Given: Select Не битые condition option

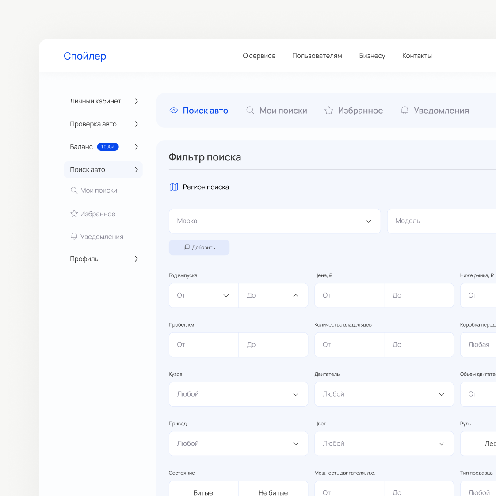Looking at the screenshot, I should point(273,489).
